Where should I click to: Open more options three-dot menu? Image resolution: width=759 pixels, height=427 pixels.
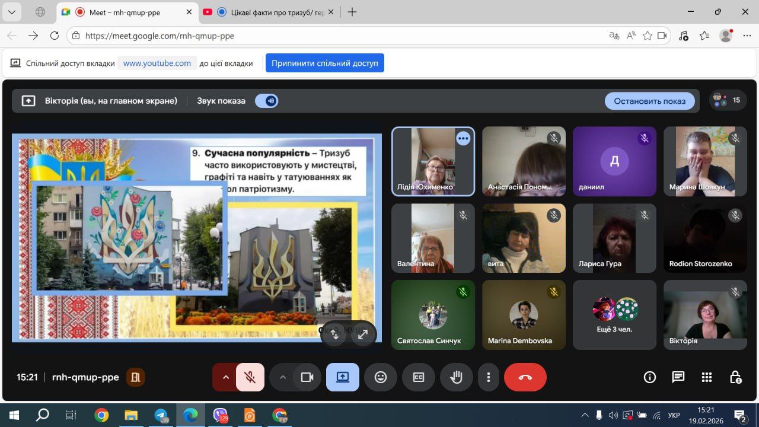pos(489,377)
